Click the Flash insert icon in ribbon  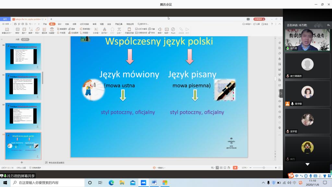[173, 30]
